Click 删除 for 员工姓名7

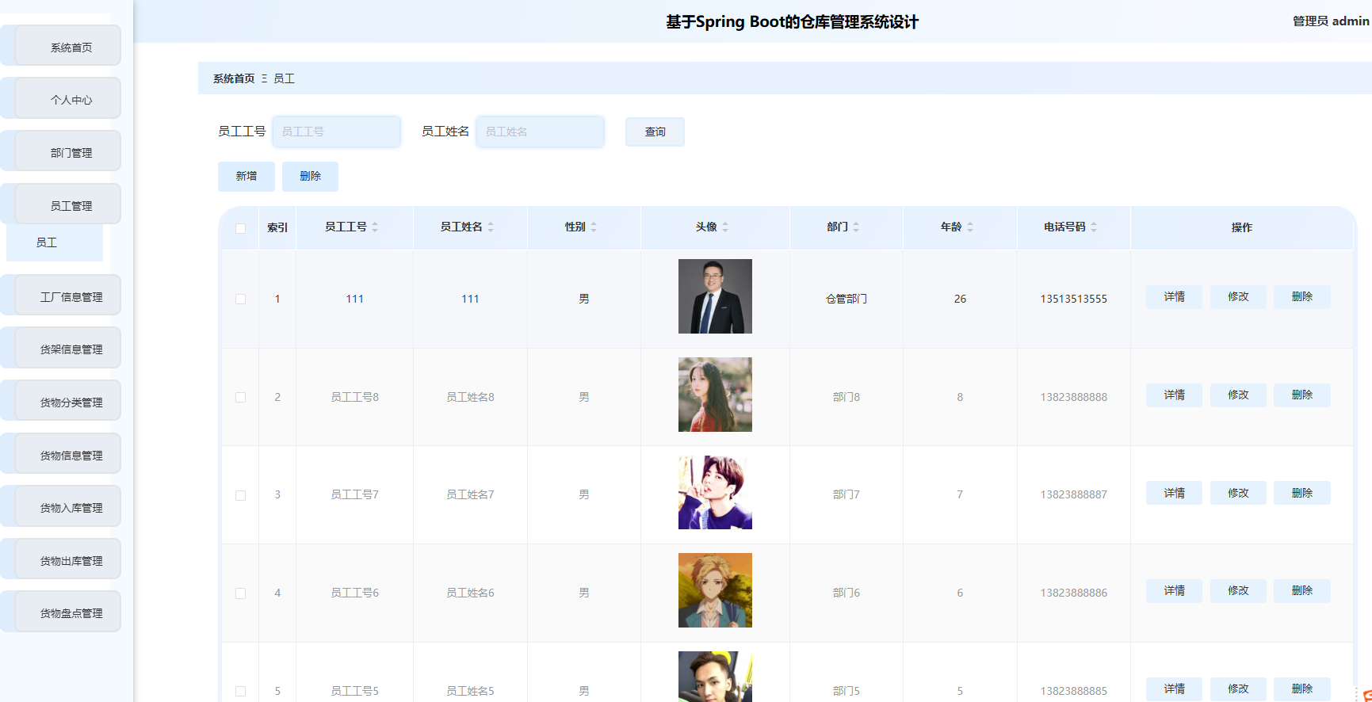(1301, 493)
